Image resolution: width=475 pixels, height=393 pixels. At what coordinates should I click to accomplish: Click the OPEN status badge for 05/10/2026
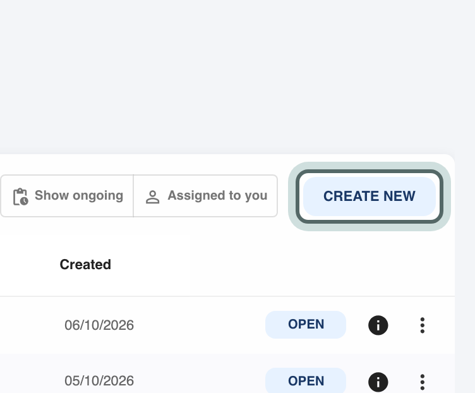click(x=306, y=380)
